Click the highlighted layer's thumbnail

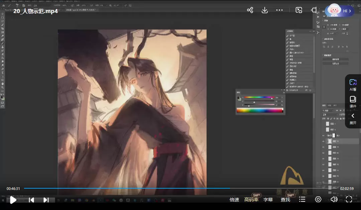330,141
